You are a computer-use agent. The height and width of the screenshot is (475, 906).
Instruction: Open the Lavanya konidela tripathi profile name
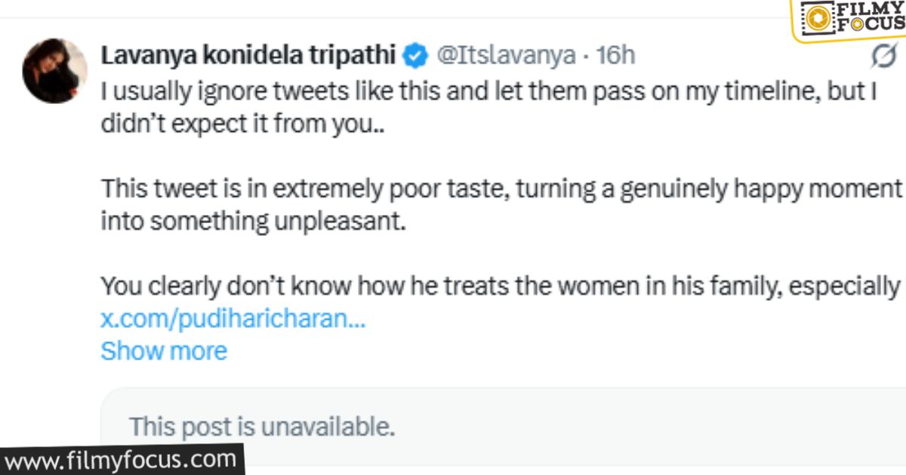point(248,55)
